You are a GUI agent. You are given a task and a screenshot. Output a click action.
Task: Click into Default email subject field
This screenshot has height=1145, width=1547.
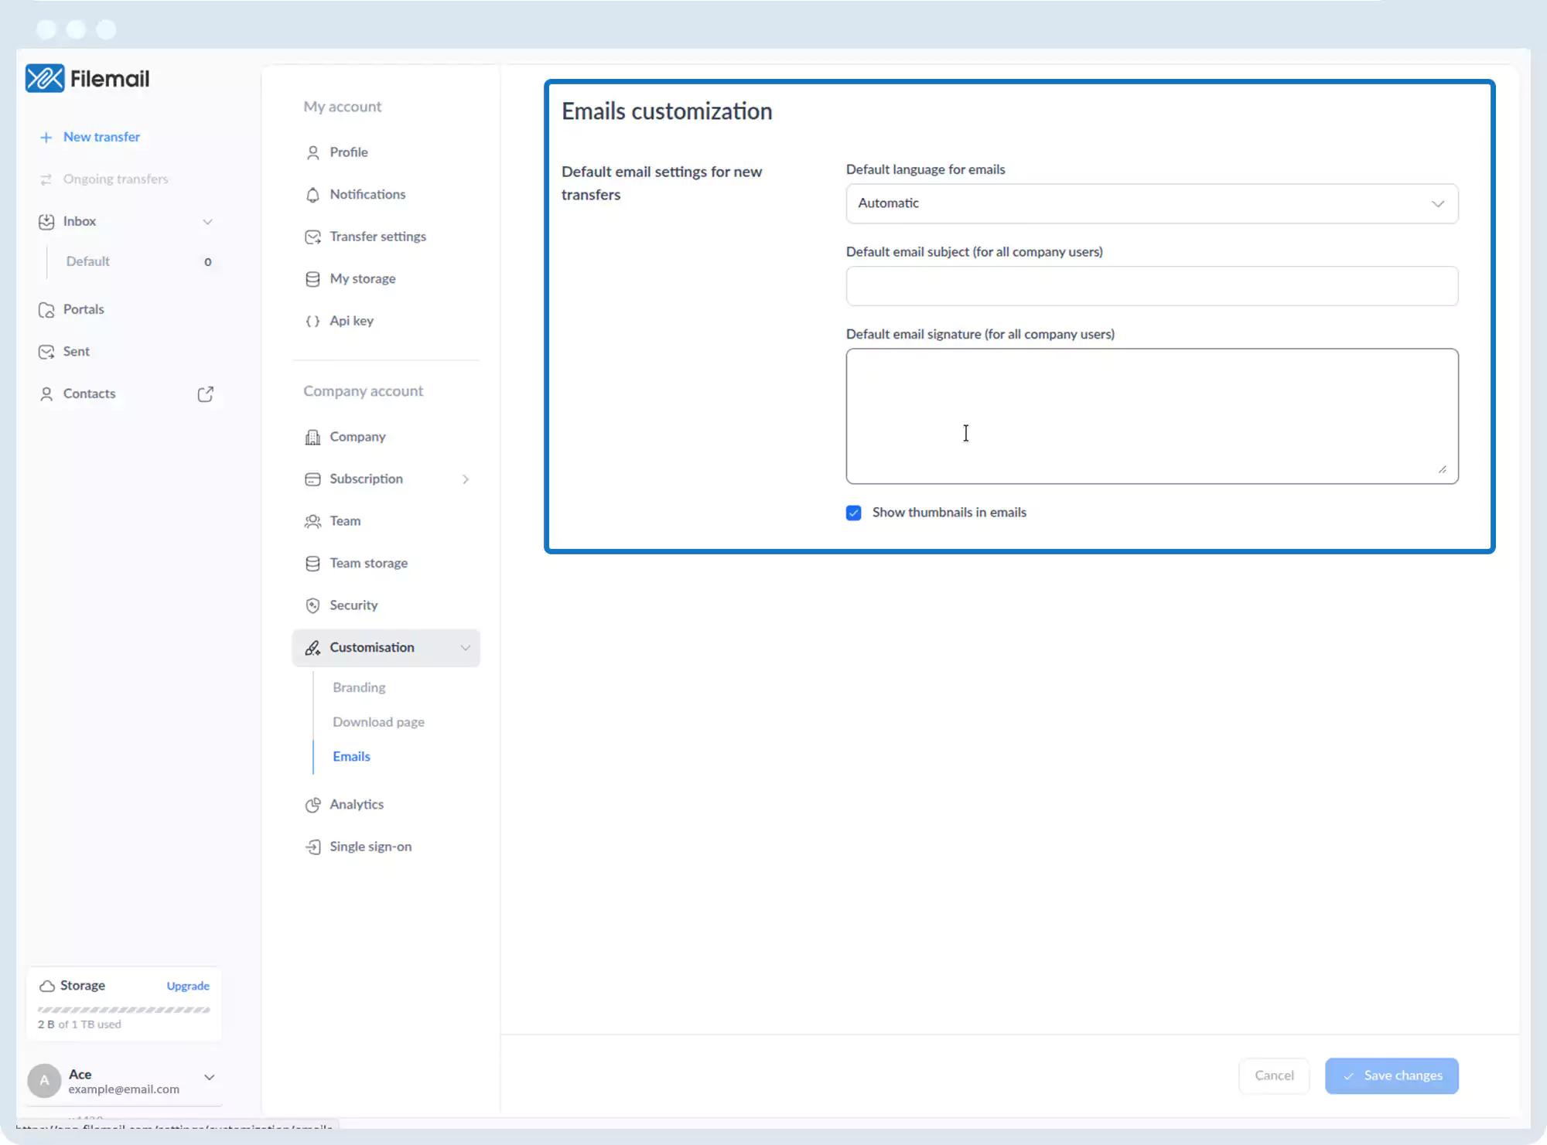1152,286
